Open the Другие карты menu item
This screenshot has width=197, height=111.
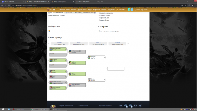click(82, 10)
